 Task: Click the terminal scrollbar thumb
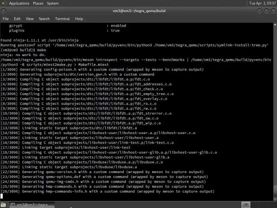point(275,191)
